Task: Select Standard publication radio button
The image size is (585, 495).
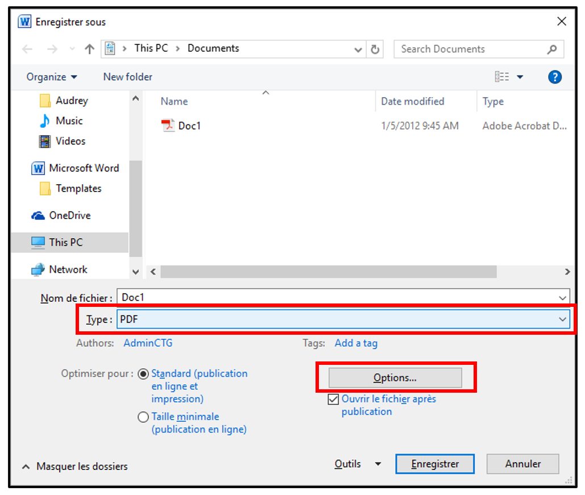Action: click(x=144, y=375)
